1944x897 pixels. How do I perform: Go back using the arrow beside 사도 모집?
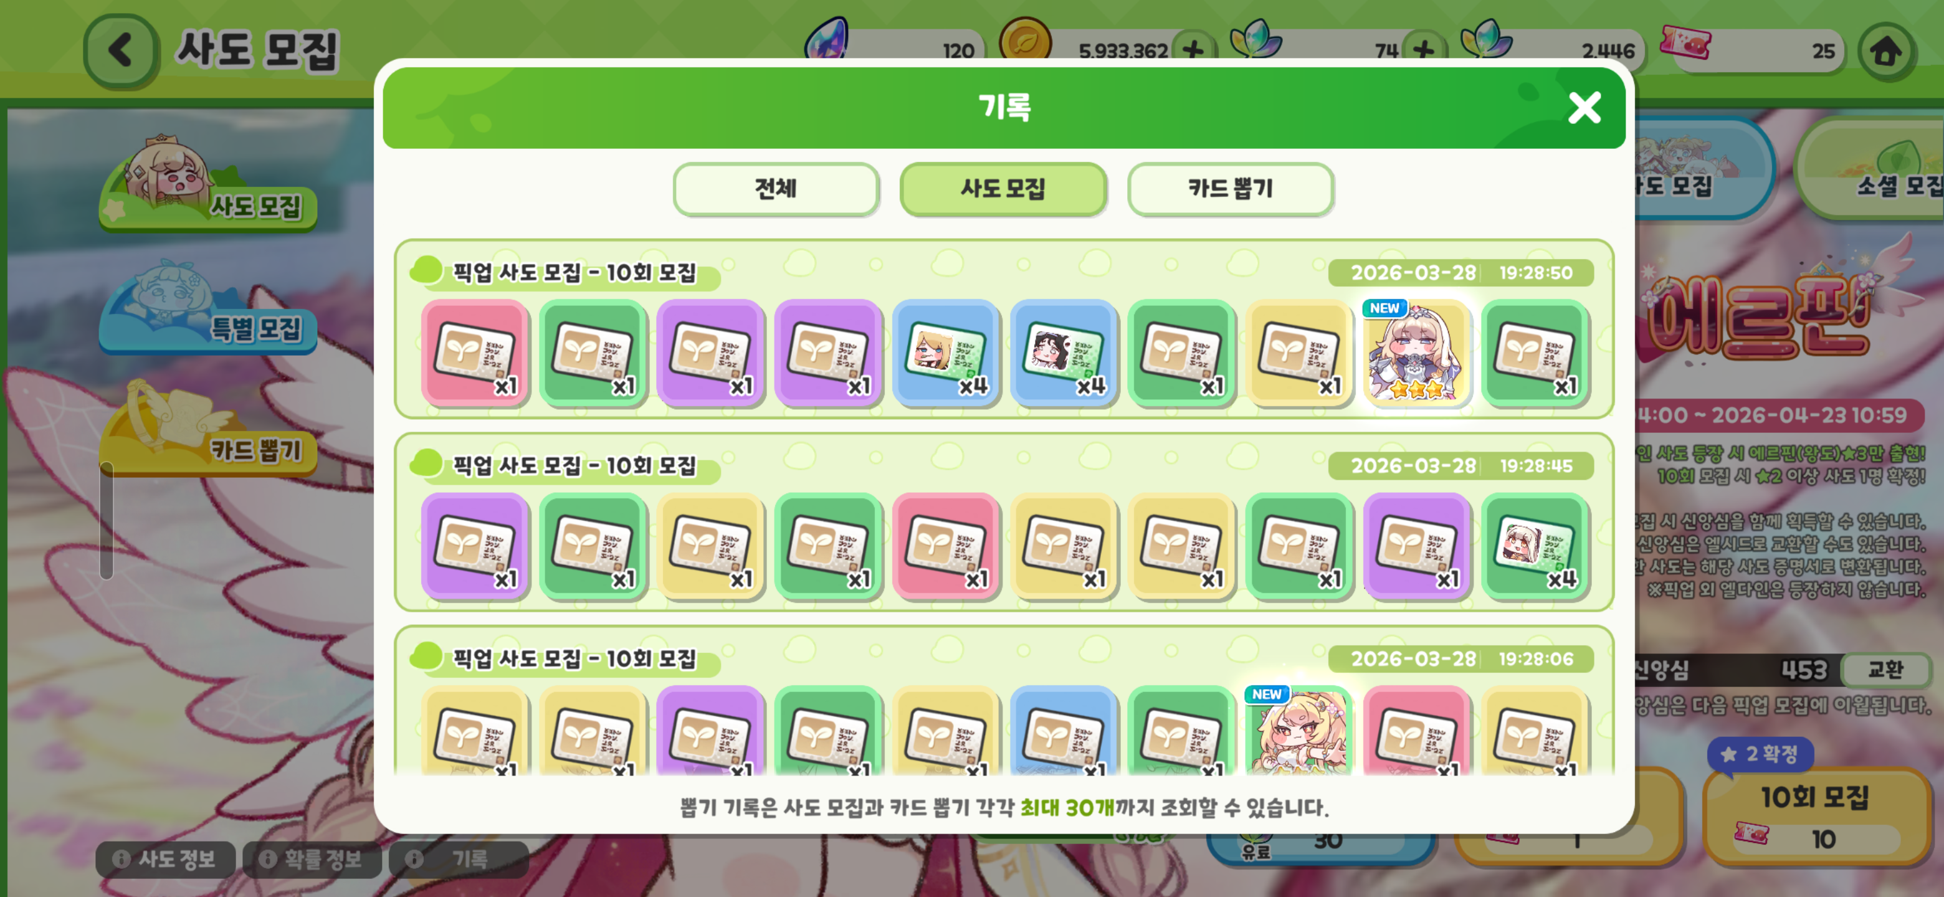[121, 51]
